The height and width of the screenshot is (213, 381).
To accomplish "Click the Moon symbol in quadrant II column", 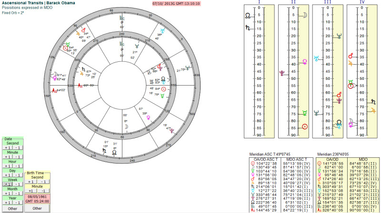I will tap(304, 15).
